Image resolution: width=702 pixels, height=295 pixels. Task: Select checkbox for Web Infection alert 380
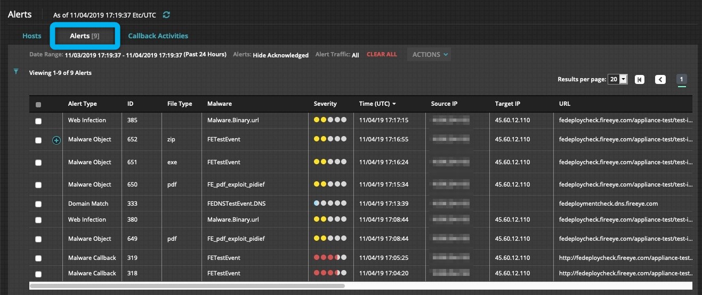(38, 220)
